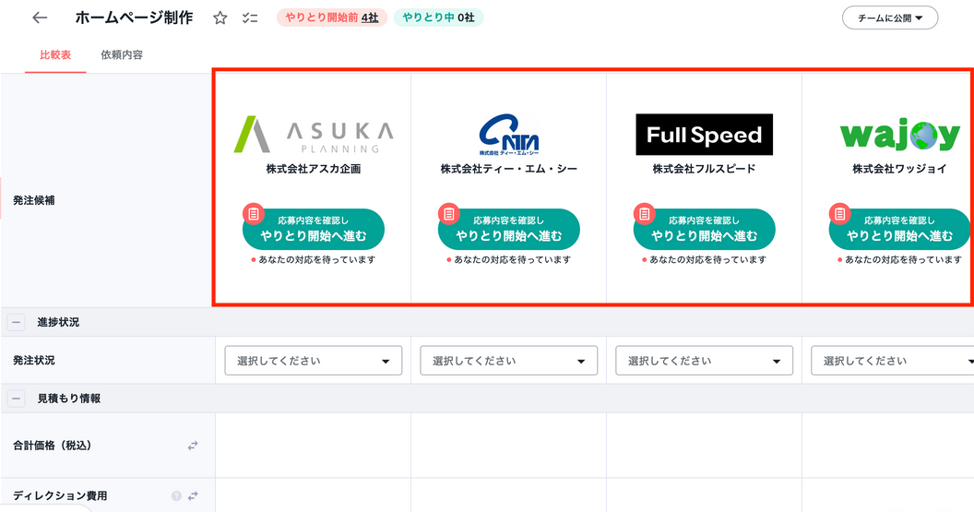The image size is (974, 512).
Task: Open the help icon beside ディレクション費用
Action: [176, 495]
